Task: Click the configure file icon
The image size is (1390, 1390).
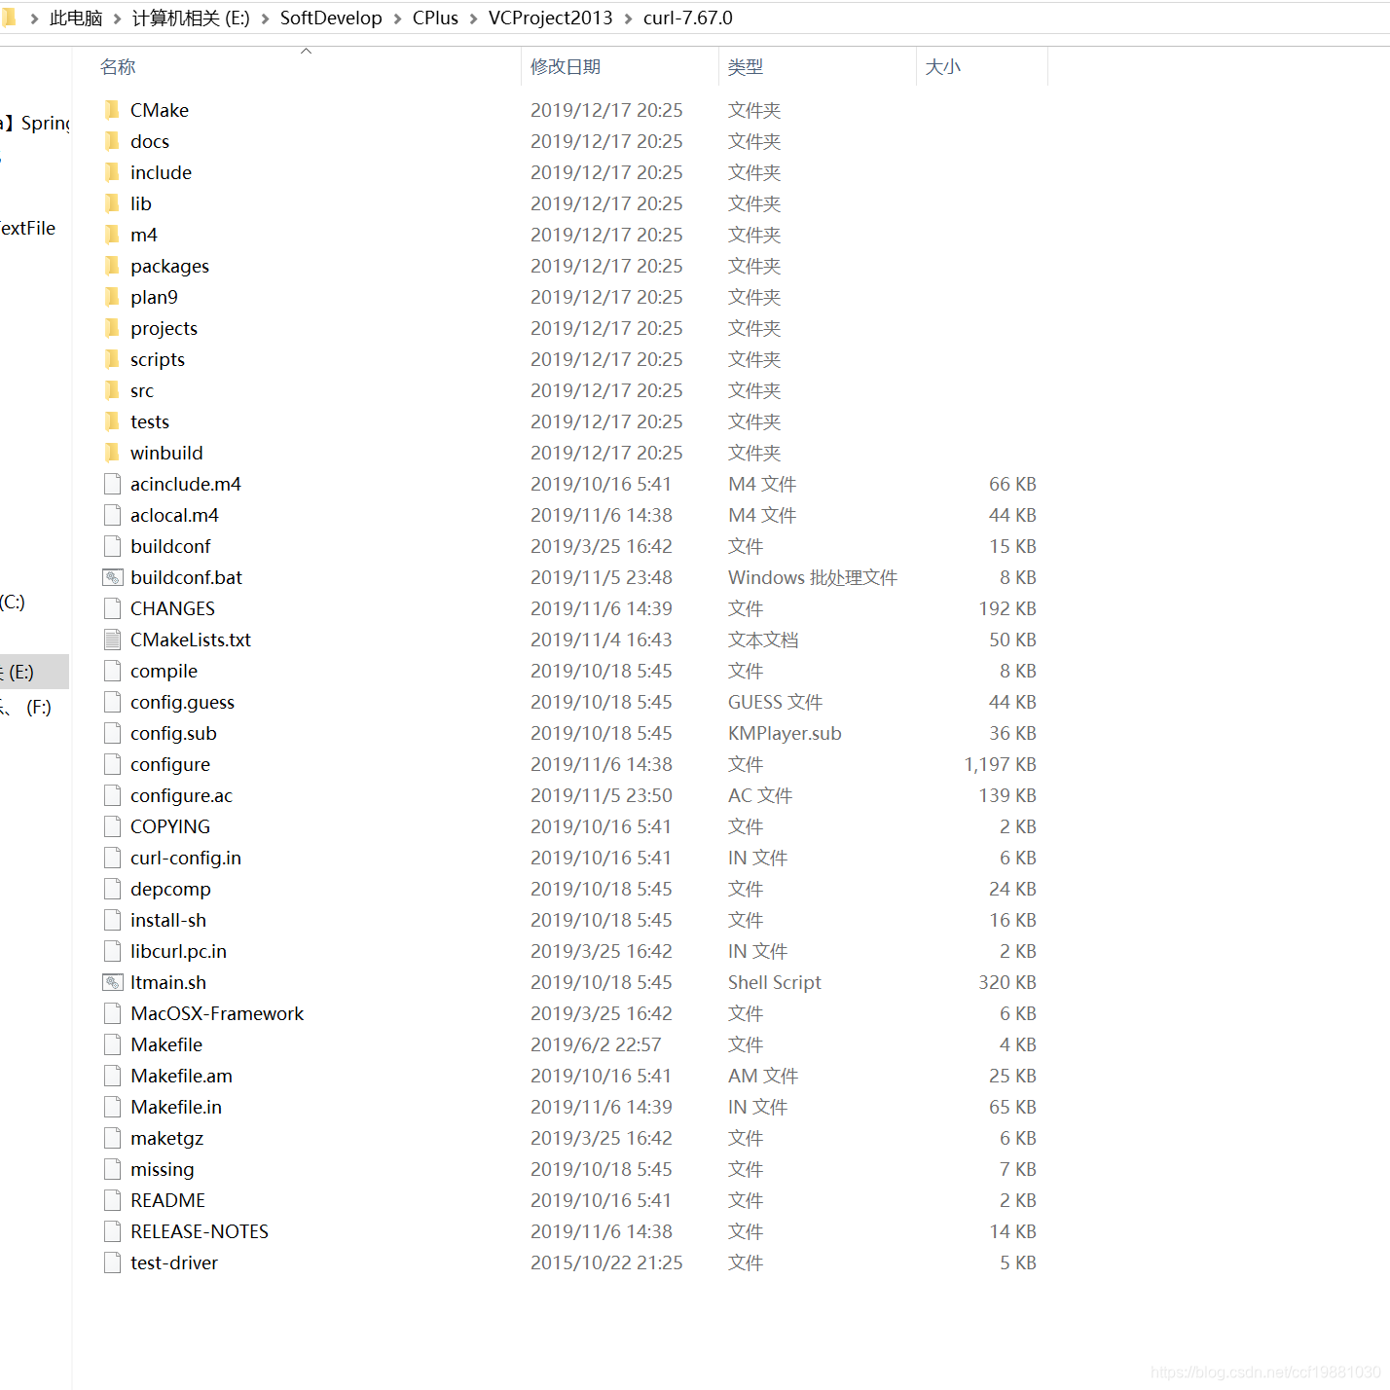Action: [x=113, y=764]
